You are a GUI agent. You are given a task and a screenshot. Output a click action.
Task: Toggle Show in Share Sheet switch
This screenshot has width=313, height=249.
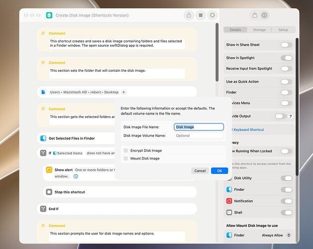tap(287, 45)
